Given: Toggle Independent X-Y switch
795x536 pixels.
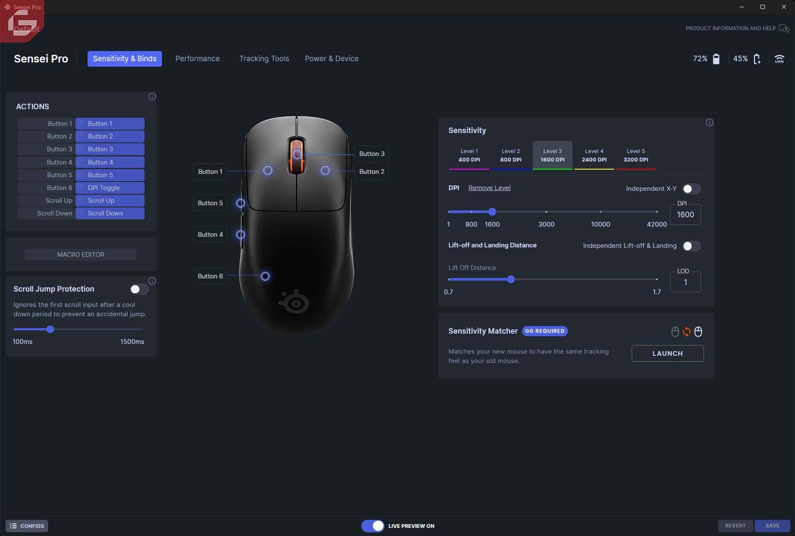Looking at the screenshot, I should click(x=692, y=189).
